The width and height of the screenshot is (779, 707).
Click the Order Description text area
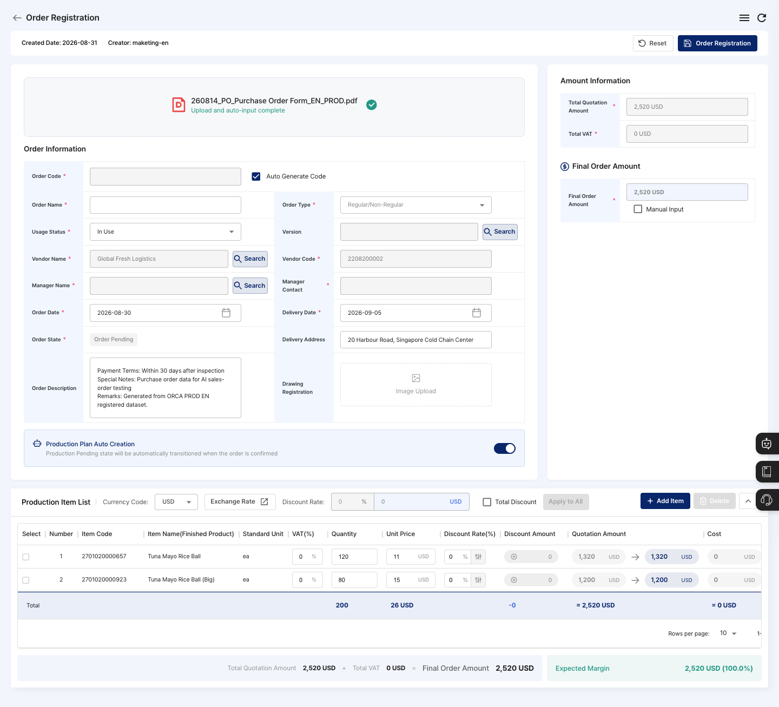(x=166, y=388)
